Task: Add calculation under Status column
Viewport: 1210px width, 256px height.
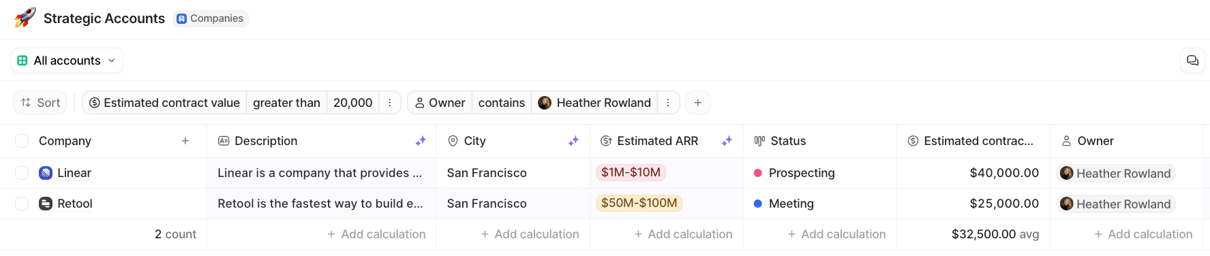Action: tap(836, 234)
